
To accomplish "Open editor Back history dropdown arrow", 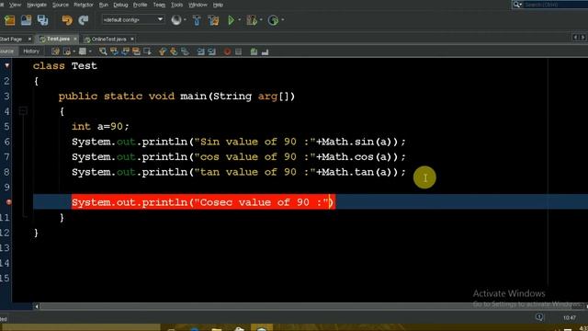I will [x=73, y=51].
